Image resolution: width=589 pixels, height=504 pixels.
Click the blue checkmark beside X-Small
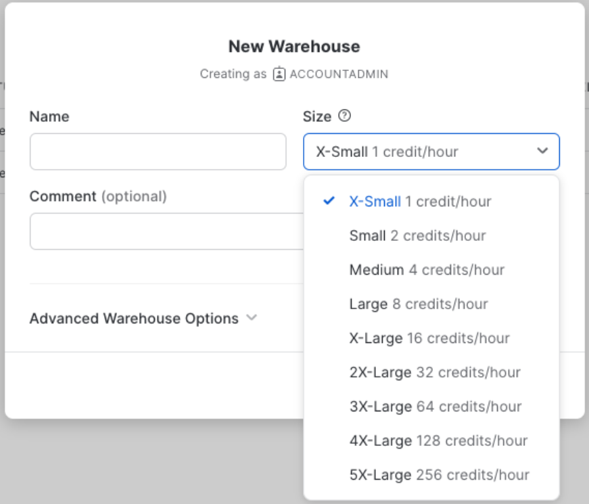[x=329, y=201]
